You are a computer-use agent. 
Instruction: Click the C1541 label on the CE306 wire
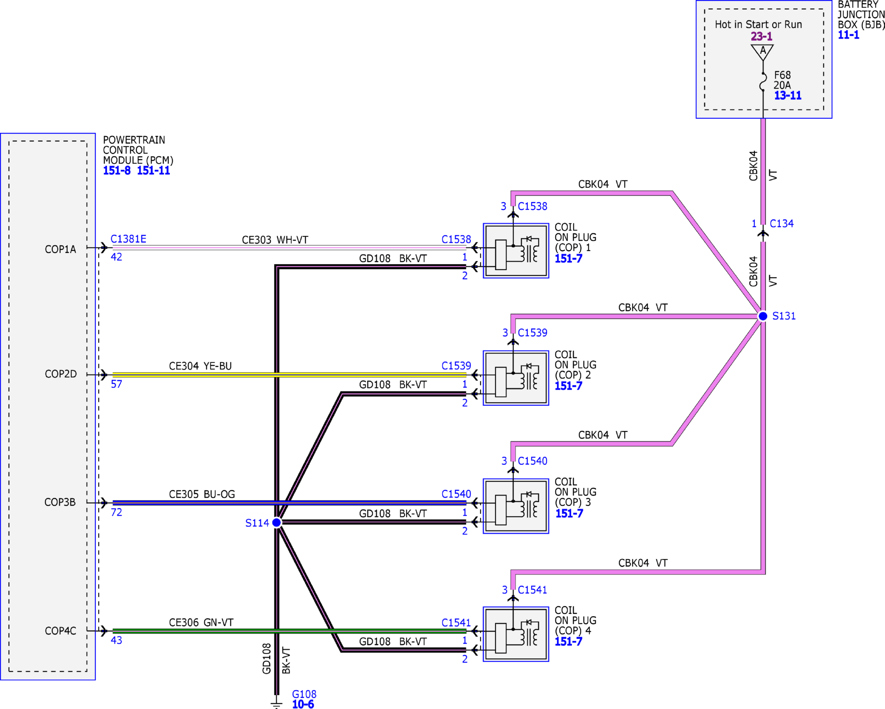point(456,623)
